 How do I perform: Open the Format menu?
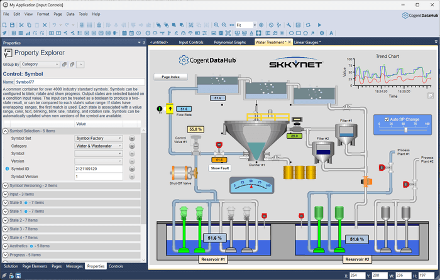pos(43,13)
